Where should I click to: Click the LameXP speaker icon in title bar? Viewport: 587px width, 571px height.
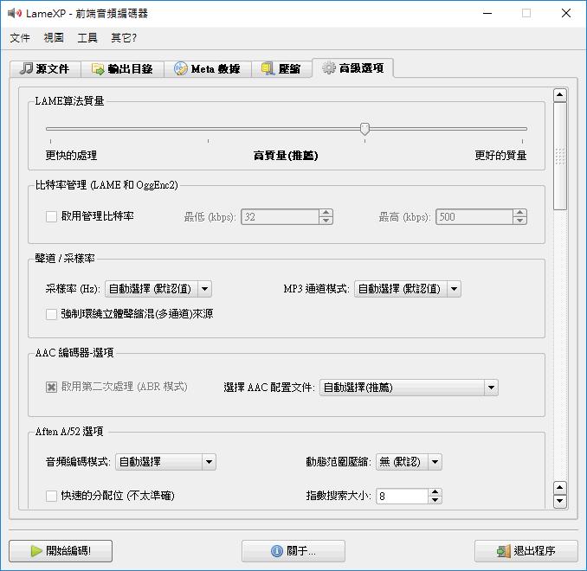14,14
